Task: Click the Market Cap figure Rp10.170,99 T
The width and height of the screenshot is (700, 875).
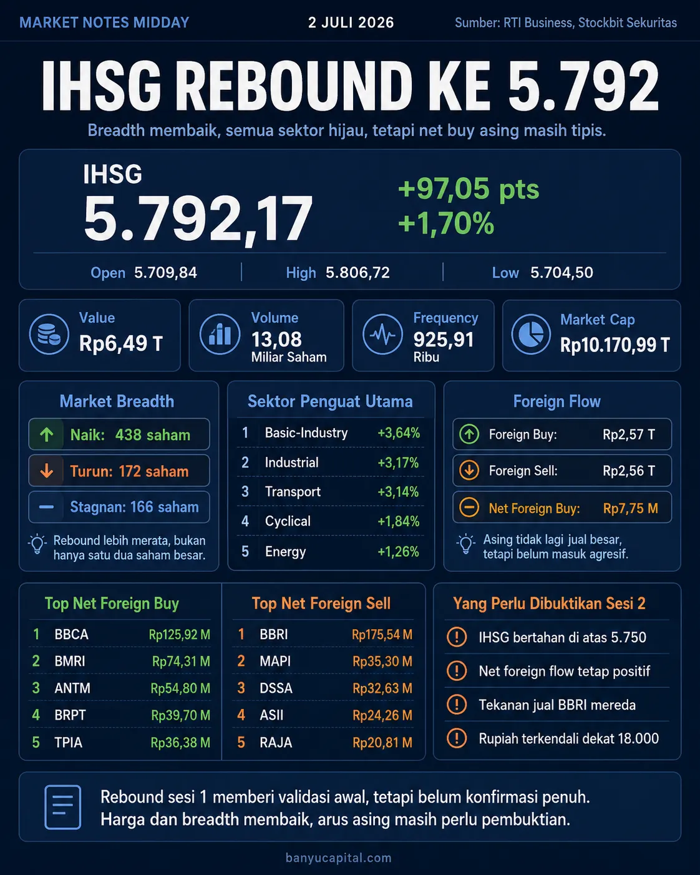Action: (615, 345)
